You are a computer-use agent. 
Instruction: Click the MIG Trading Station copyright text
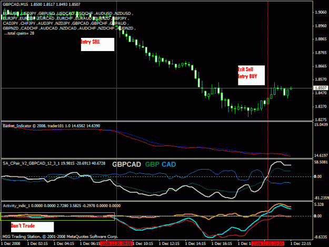60,236
